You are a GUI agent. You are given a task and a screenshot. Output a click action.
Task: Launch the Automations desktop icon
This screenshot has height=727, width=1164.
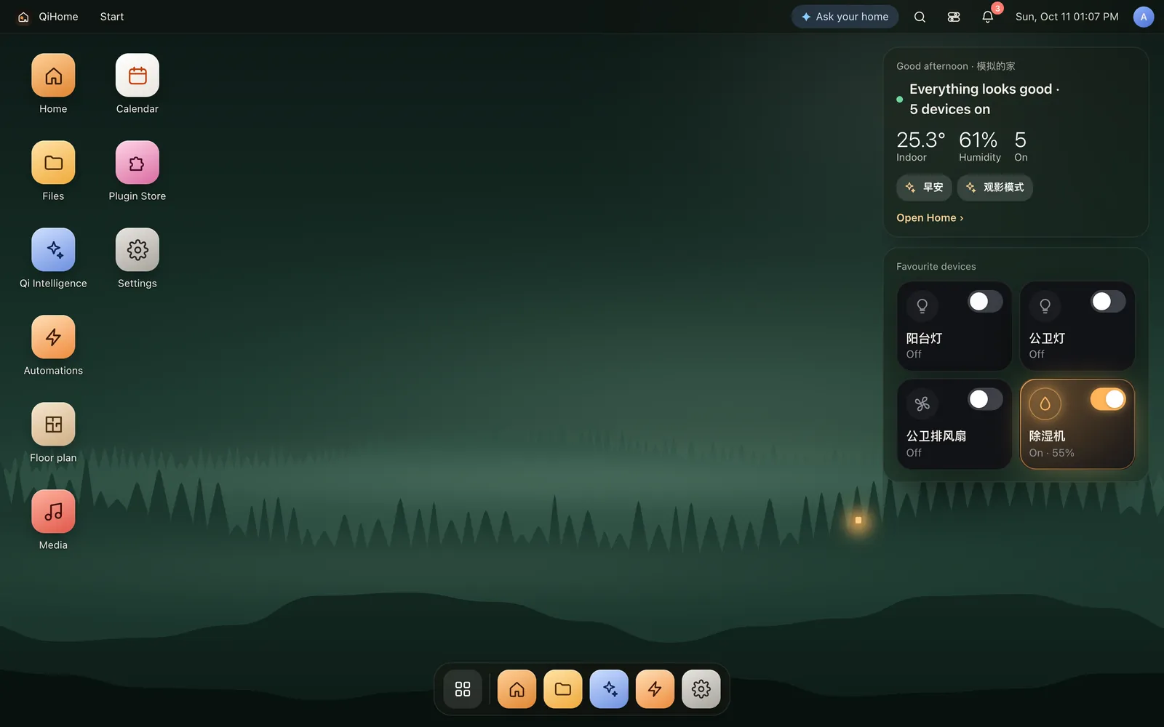[x=53, y=337]
